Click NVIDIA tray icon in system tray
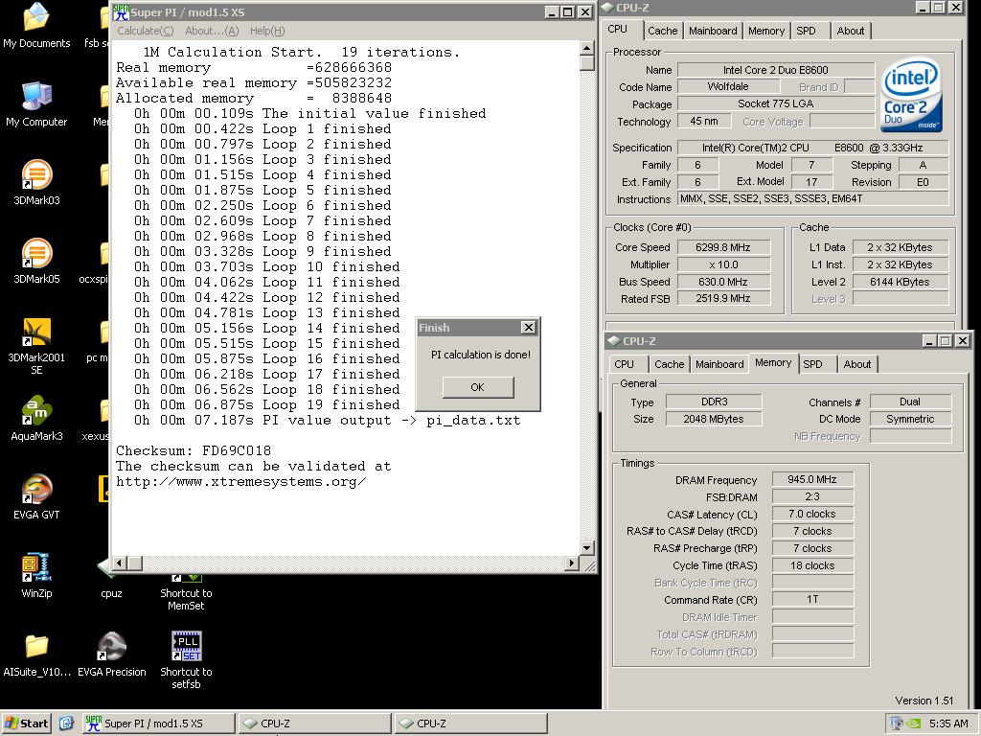981x736 pixels. (913, 724)
